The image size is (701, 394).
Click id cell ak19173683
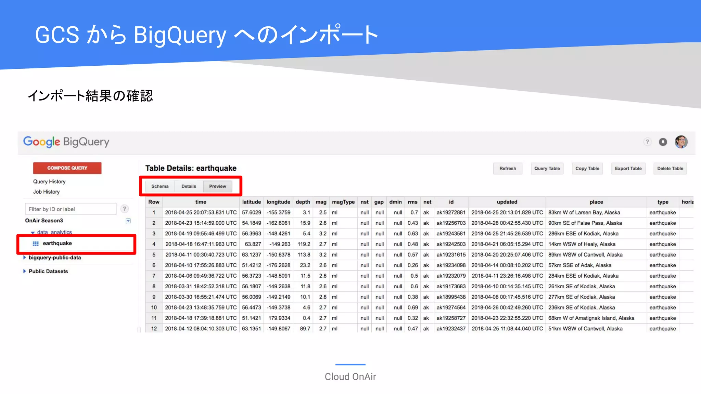coord(451,287)
